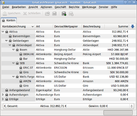The image size is (137, 116).
Task: Click the Aktiva account bank icon
Action: click(x=7, y=32)
